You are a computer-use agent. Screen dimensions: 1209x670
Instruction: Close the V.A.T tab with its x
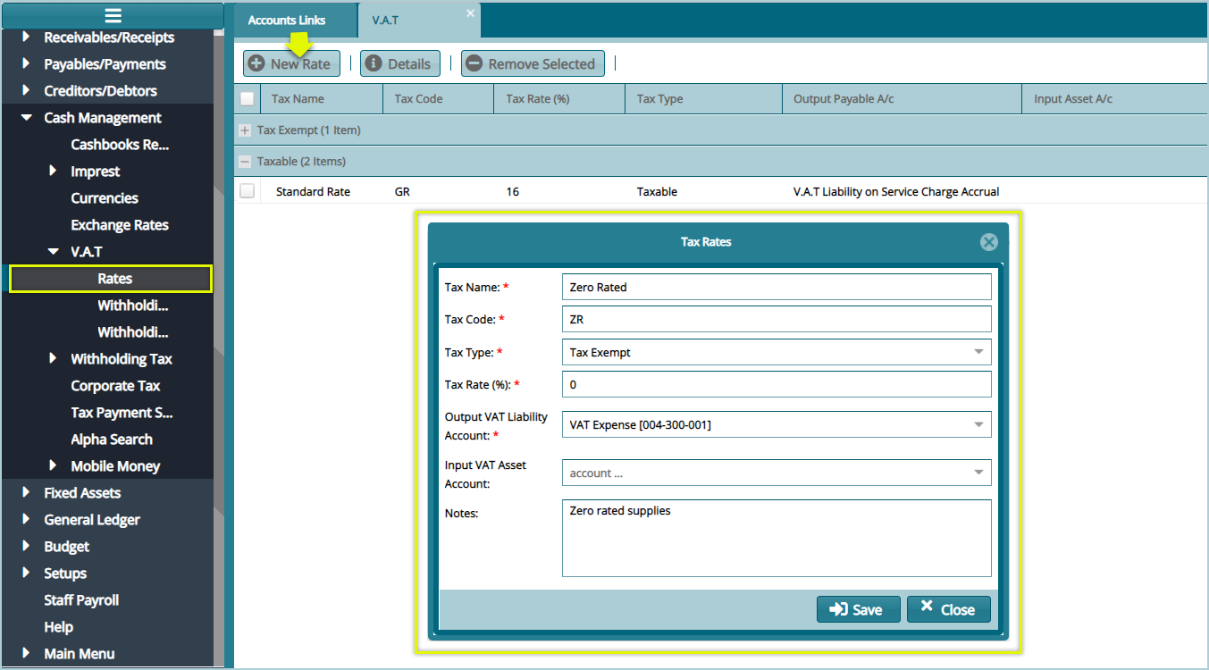tap(471, 13)
